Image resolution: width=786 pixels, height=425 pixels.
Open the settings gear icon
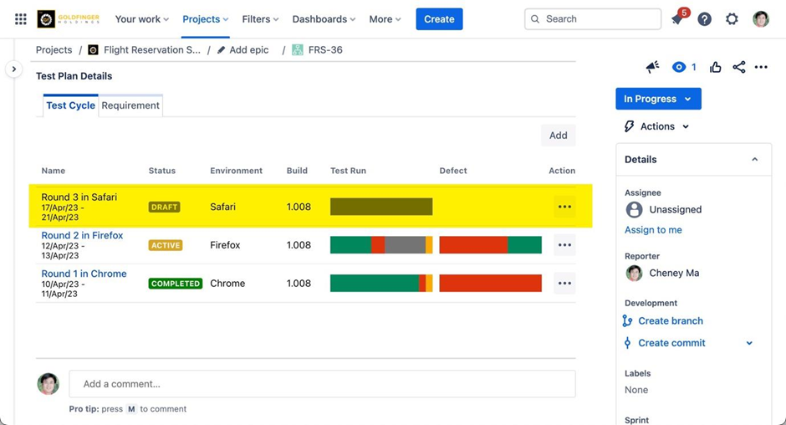point(732,19)
